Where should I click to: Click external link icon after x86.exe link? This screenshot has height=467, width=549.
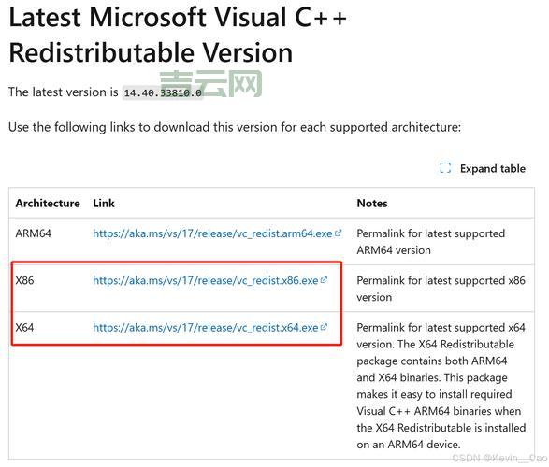pos(324,280)
